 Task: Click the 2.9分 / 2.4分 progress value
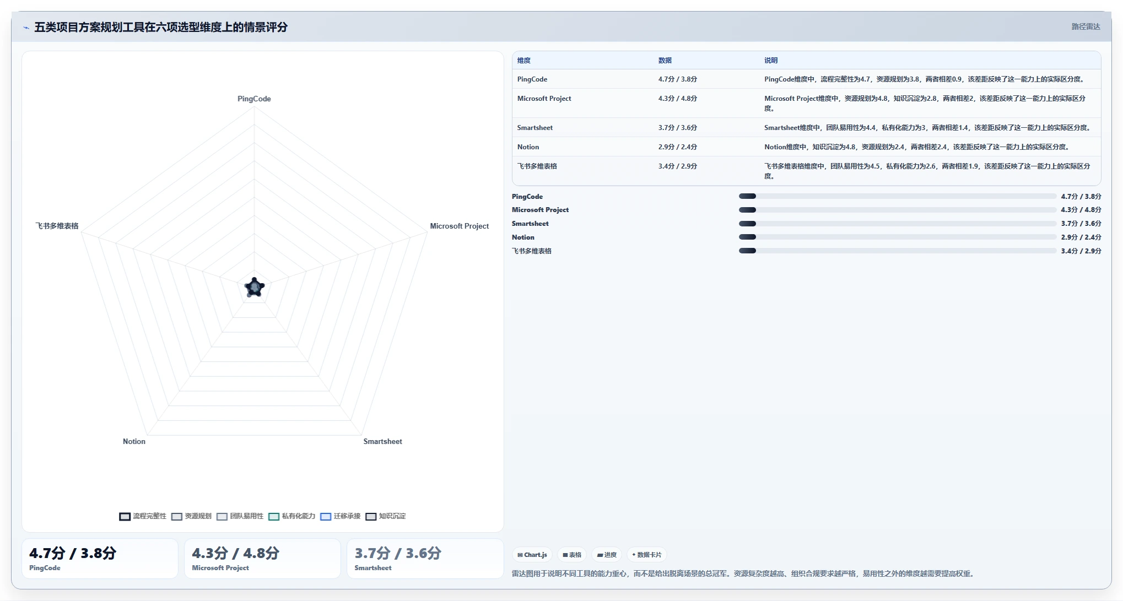(x=1081, y=237)
